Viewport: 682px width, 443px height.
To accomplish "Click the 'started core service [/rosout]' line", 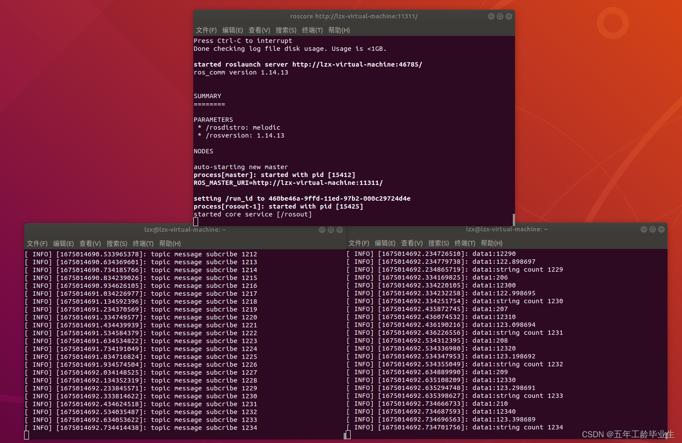I will (x=252, y=214).
